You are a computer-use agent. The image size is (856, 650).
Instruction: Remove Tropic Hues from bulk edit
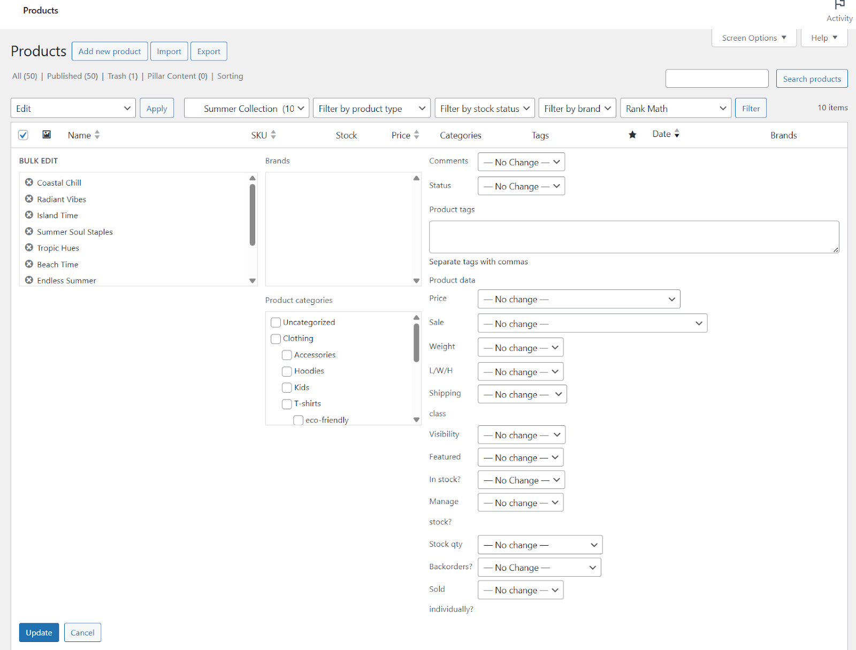29,248
